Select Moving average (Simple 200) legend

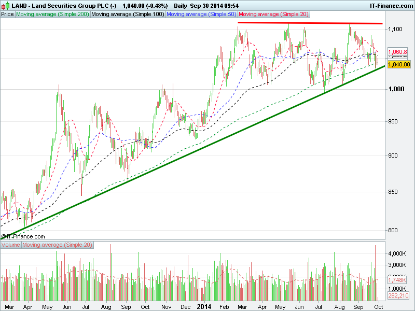[x=52, y=14]
